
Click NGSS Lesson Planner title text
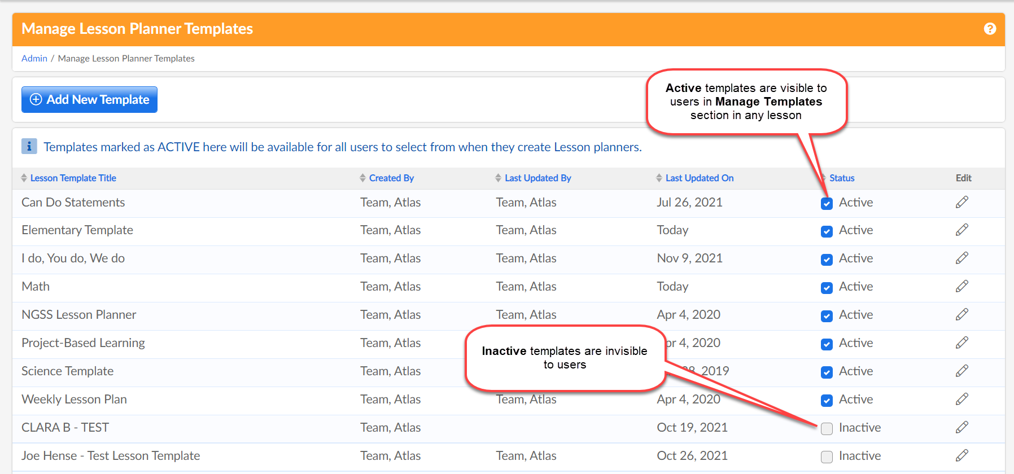click(x=79, y=315)
